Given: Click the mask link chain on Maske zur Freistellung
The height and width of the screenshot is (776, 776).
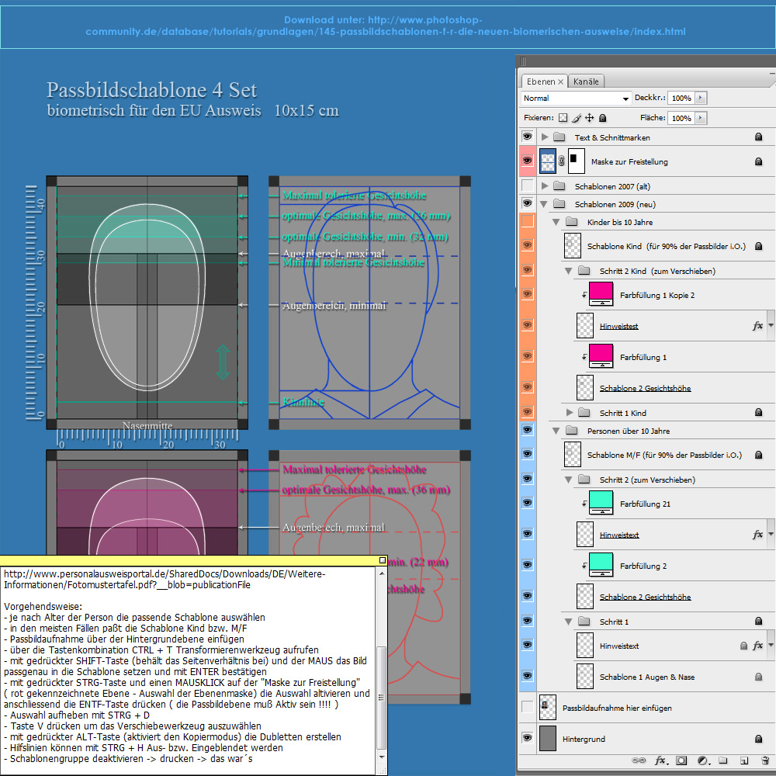Looking at the screenshot, I should pyautogui.click(x=562, y=161).
